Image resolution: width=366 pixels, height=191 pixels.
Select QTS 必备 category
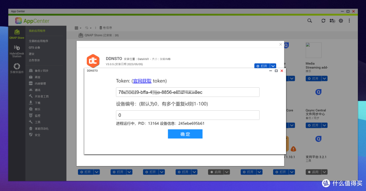[35, 47]
